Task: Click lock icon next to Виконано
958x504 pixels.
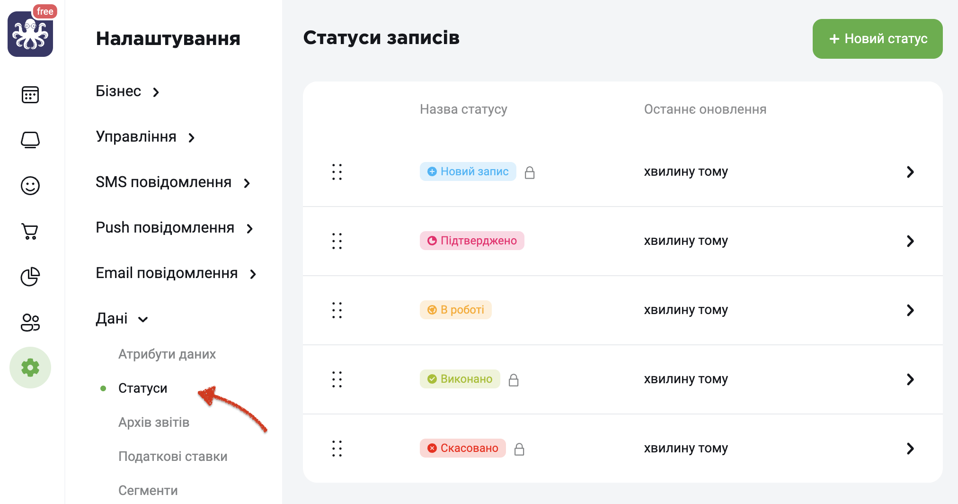Action: [x=514, y=380]
